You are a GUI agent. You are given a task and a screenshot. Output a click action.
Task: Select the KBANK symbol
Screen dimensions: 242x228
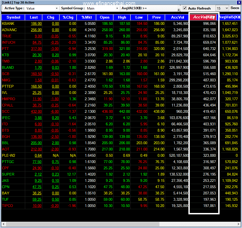(x=8, y=23)
